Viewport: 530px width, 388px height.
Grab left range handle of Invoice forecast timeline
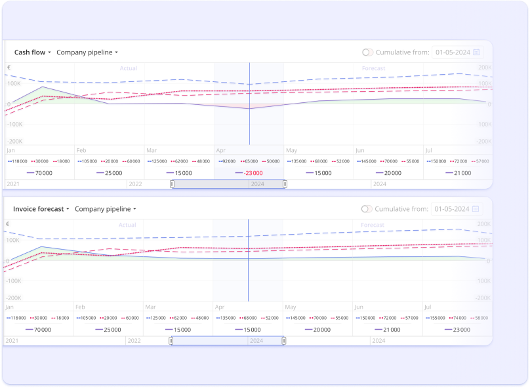171,341
